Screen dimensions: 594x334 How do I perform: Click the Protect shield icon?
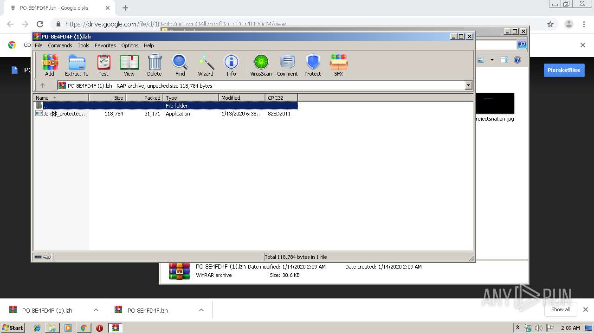(313, 65)
